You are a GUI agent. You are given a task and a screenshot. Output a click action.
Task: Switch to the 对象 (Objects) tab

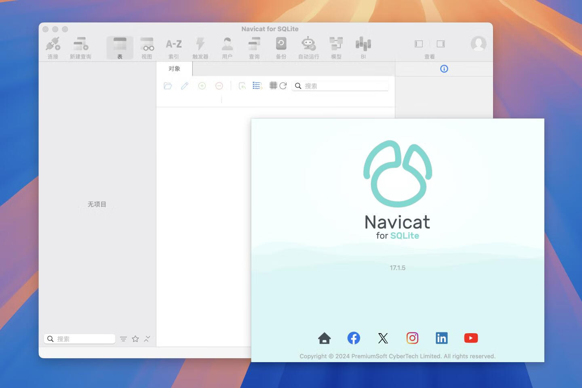point(174,69)
